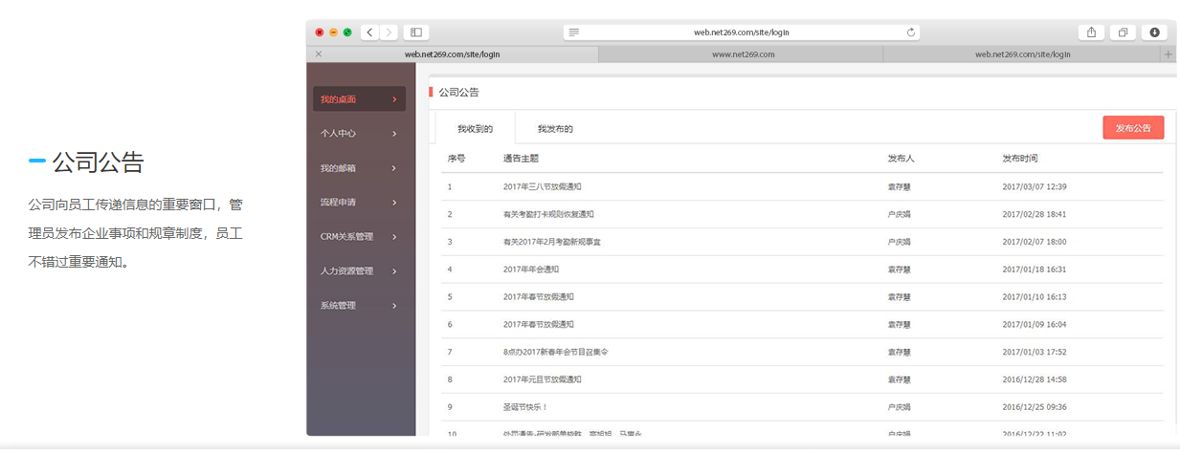
Task: Select the date cell 2017/02/28 18:41
Action: coord(1035,214)
